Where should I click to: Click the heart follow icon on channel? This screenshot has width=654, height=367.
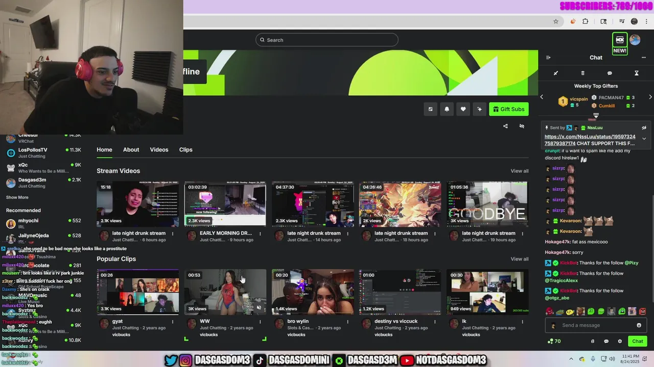[463, 109]
